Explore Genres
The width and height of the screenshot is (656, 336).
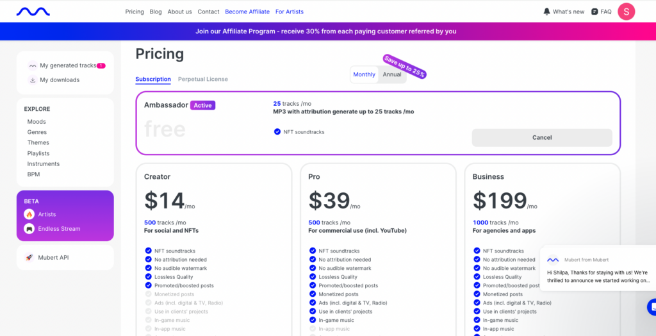(x=37, y=132)
